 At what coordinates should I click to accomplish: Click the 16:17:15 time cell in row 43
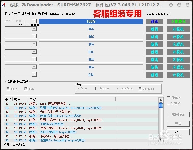[20, 136]
